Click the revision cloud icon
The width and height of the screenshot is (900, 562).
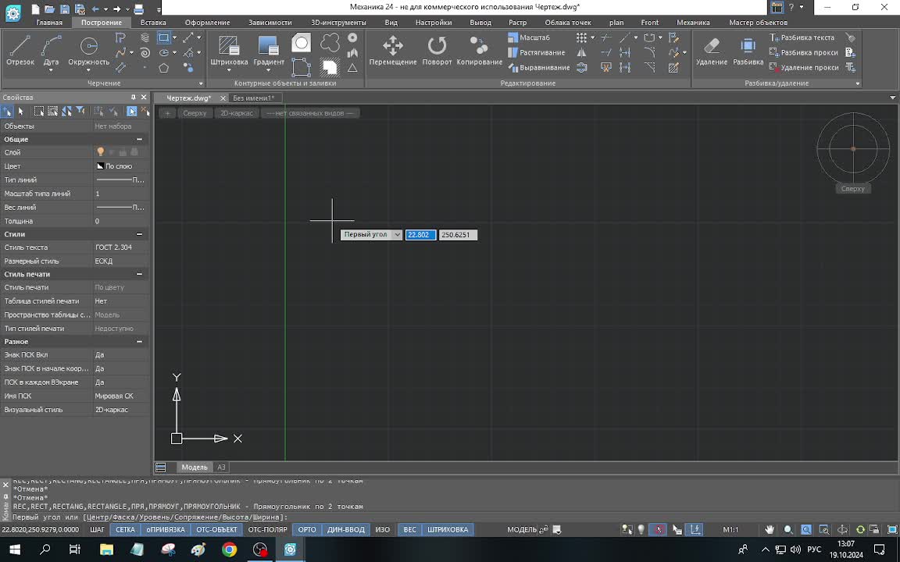click(x=330, y=42)
